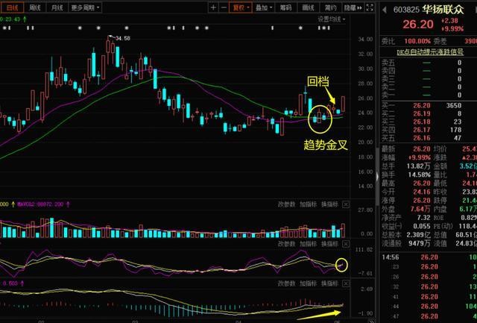Open the 更多周期 periods dropdown
The image size is (477, 323).
coord(84,7)
